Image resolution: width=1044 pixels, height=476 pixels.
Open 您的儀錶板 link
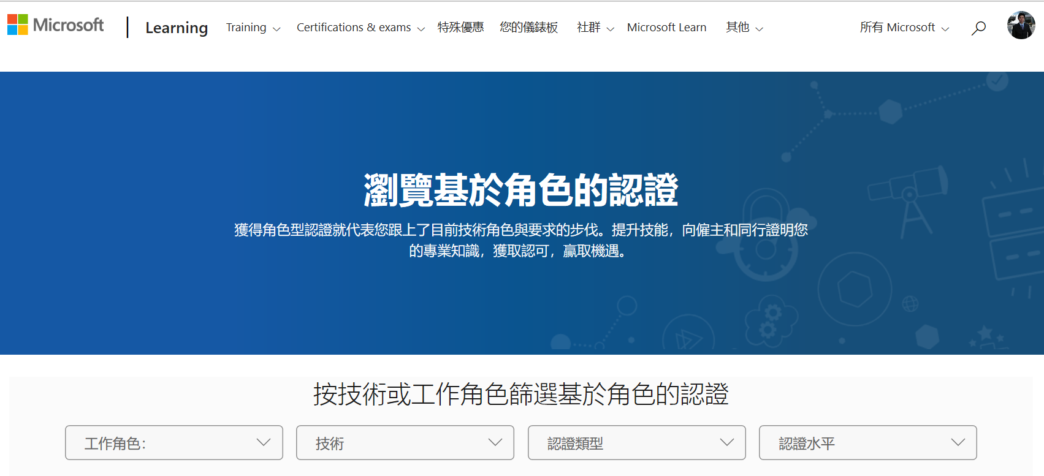[x=528, y=28]
